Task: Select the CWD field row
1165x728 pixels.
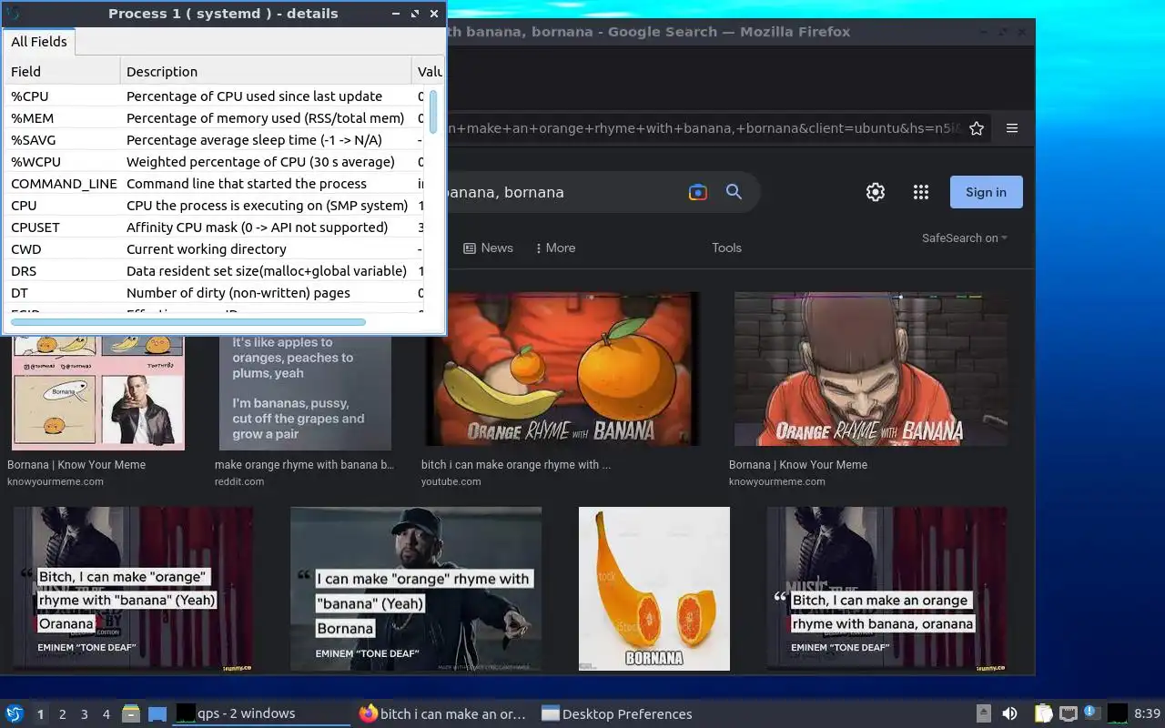Action: point(215,249)
